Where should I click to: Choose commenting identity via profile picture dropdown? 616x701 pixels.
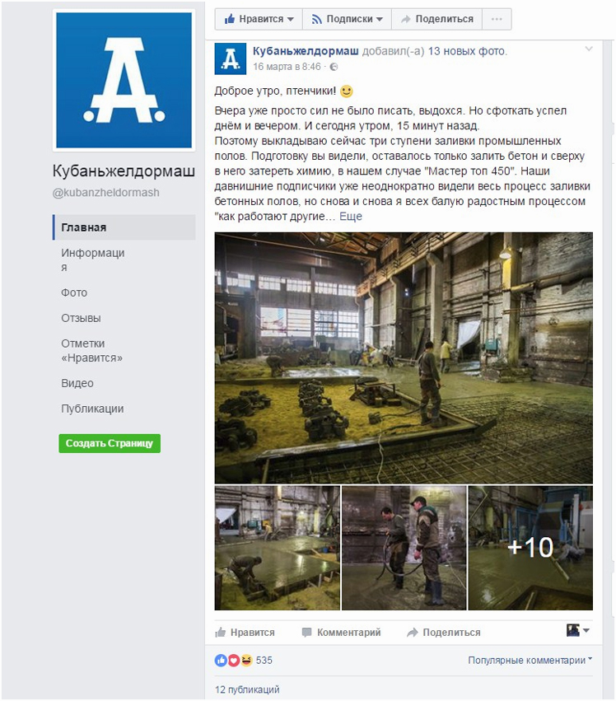578,630
